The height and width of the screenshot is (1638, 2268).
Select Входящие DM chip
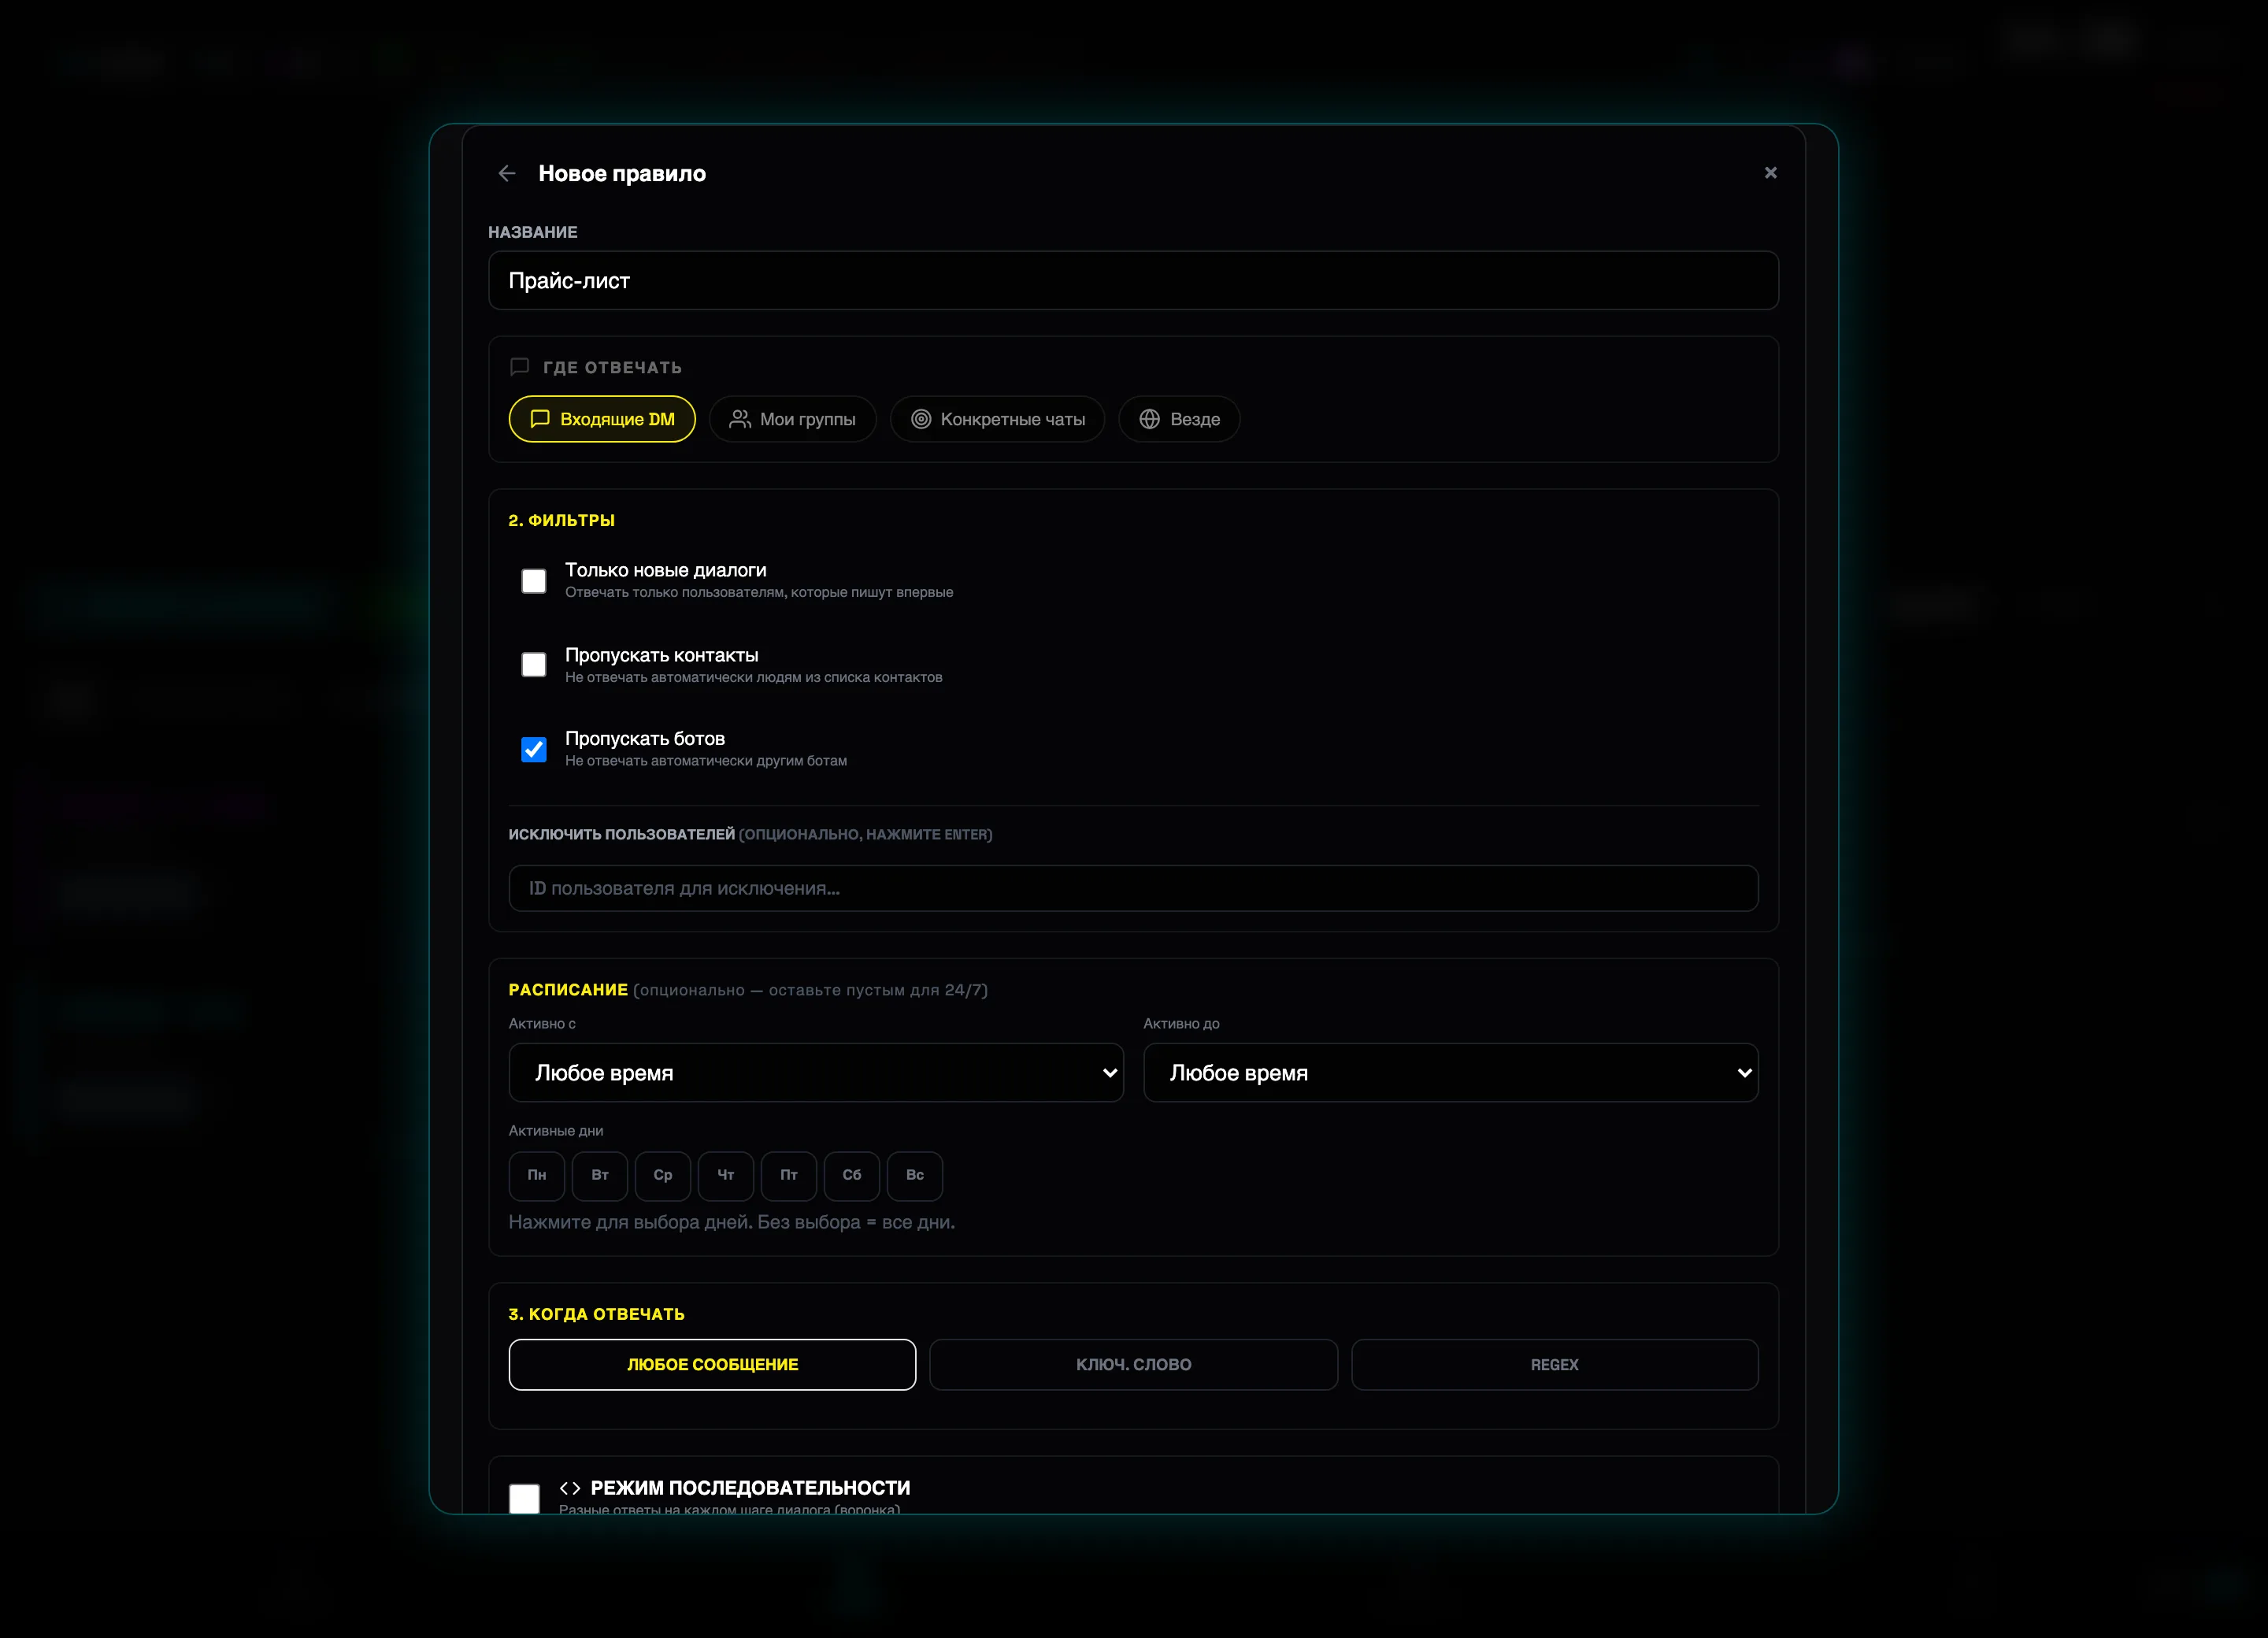[x=602, y=419]
